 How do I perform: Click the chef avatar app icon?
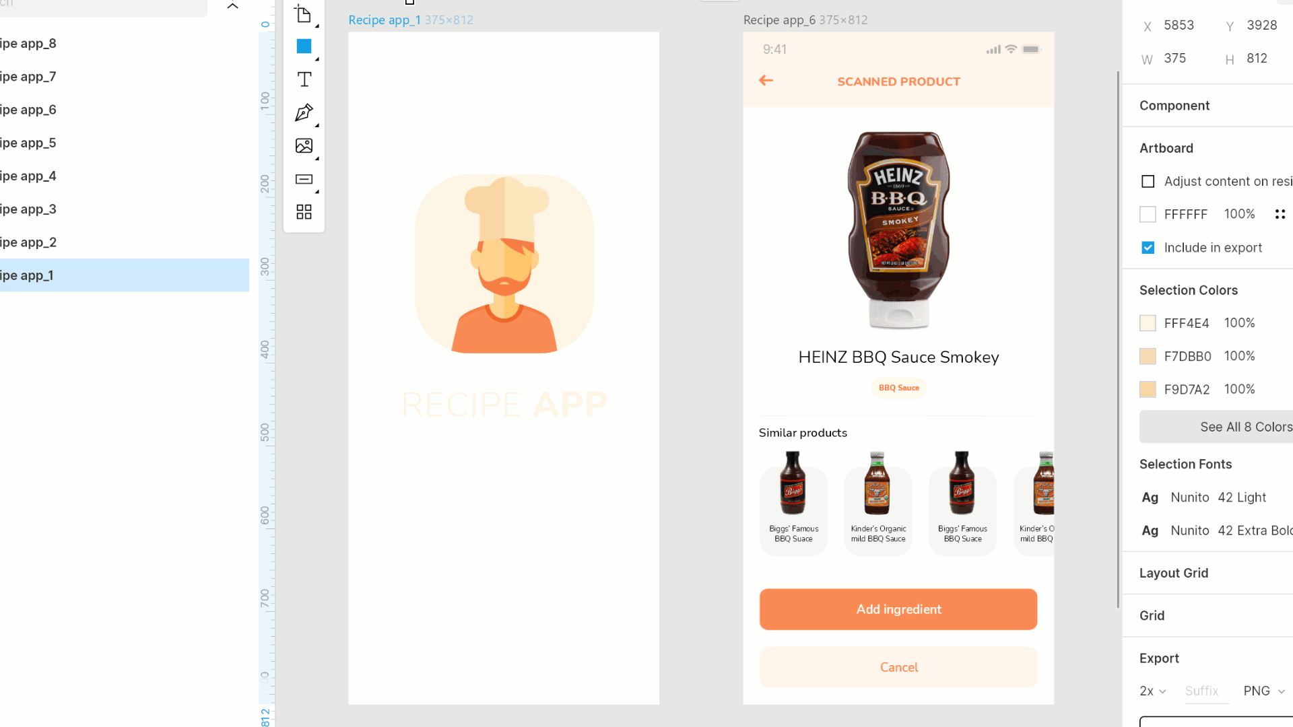pos(504,264)
